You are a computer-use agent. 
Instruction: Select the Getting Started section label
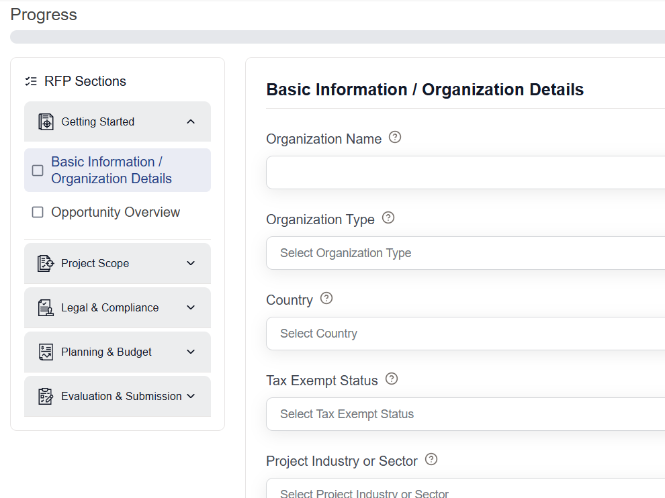98,121
